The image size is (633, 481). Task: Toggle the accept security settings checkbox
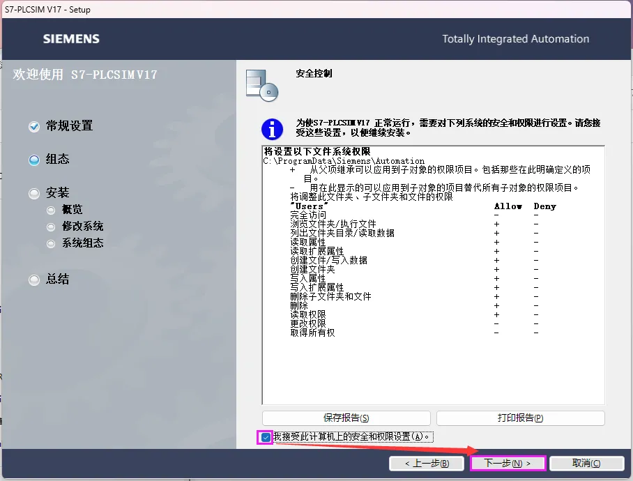click(266, 437)
